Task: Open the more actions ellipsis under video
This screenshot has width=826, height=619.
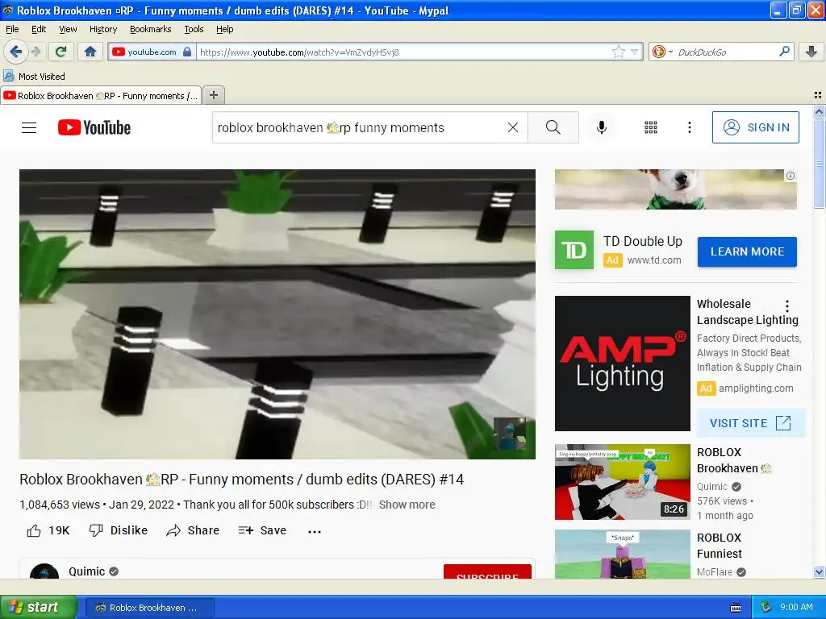Action: pos(315,532)
